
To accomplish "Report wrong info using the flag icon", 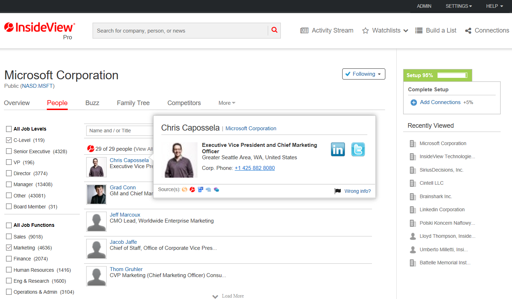I will coord(337,191).
